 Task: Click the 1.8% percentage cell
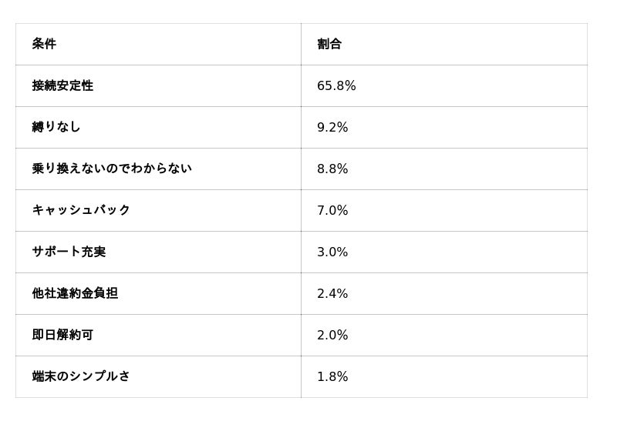(332, 376)
